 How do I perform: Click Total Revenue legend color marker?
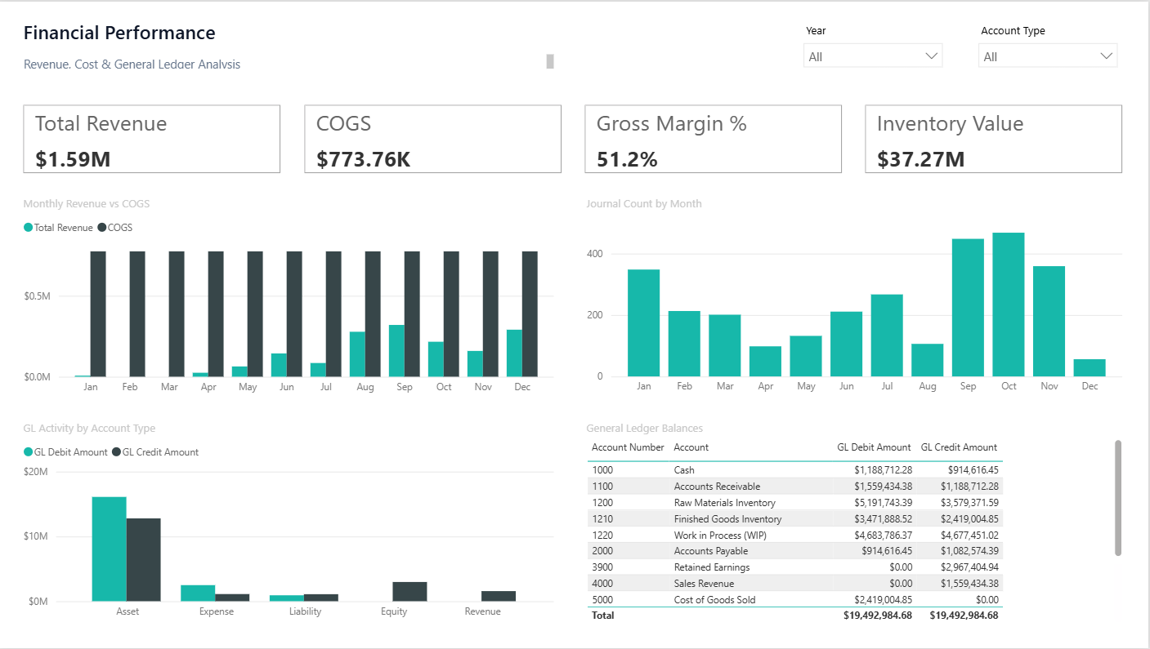click(29, 228)
